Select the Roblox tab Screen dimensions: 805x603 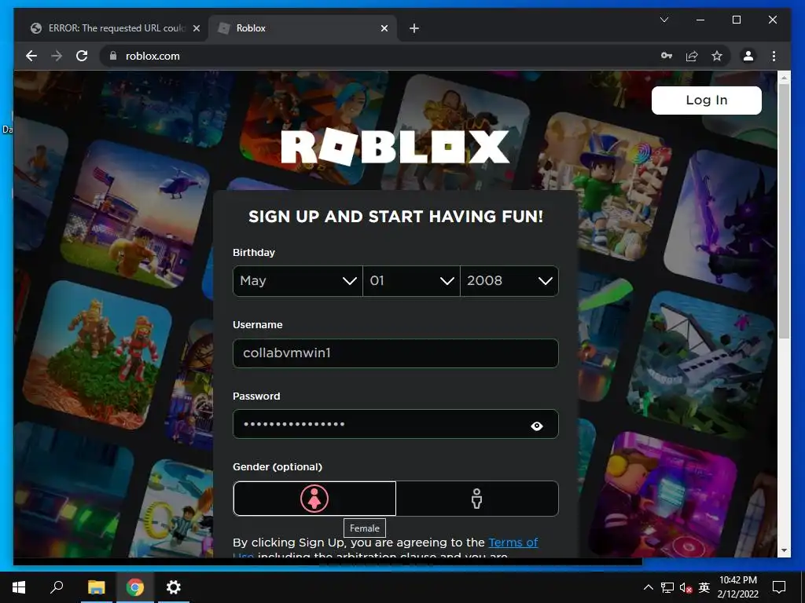[303, 28]
